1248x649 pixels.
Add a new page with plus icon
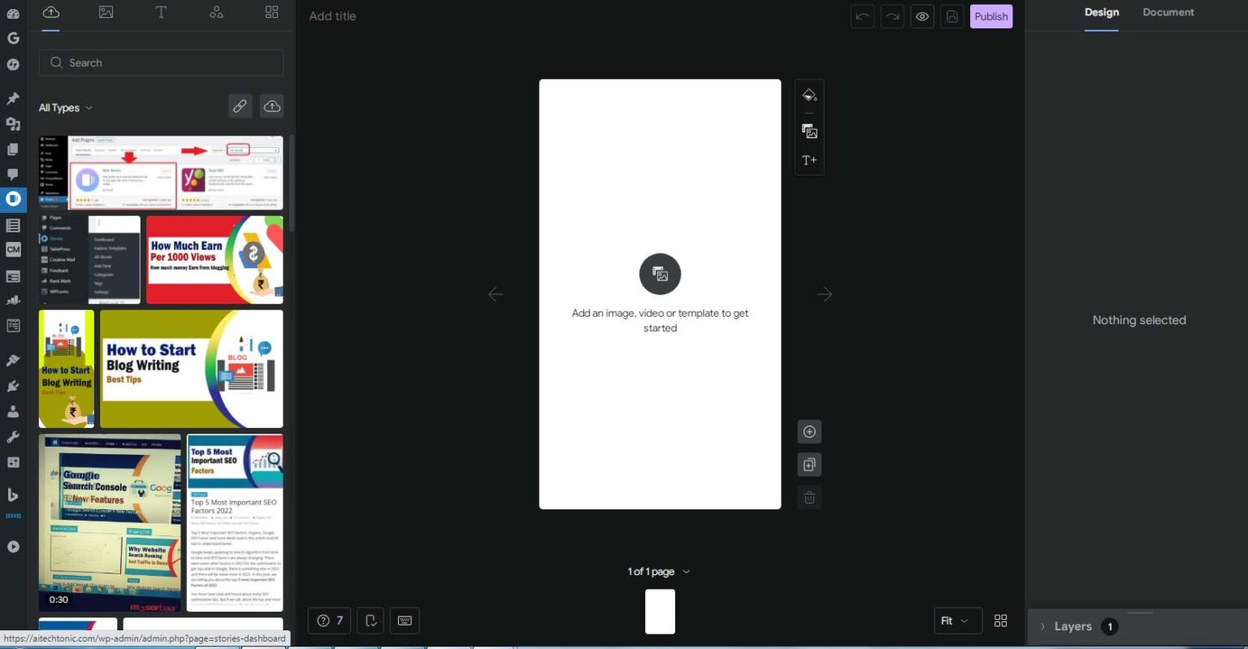[x=809, y=432]
